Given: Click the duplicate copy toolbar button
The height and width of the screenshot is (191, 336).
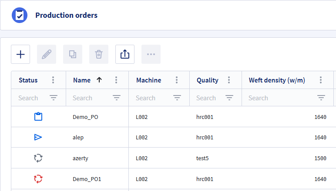Looking at the screenshot, I should tap(73, 54).
